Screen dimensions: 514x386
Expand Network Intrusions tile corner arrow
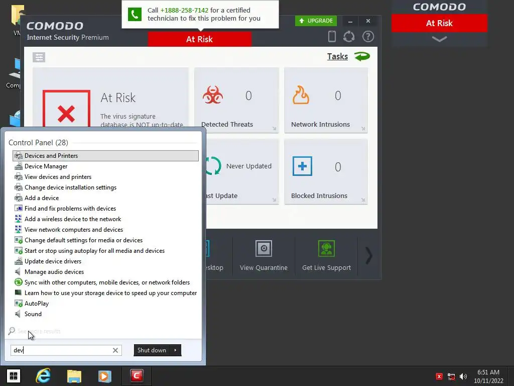pos(363,129)
